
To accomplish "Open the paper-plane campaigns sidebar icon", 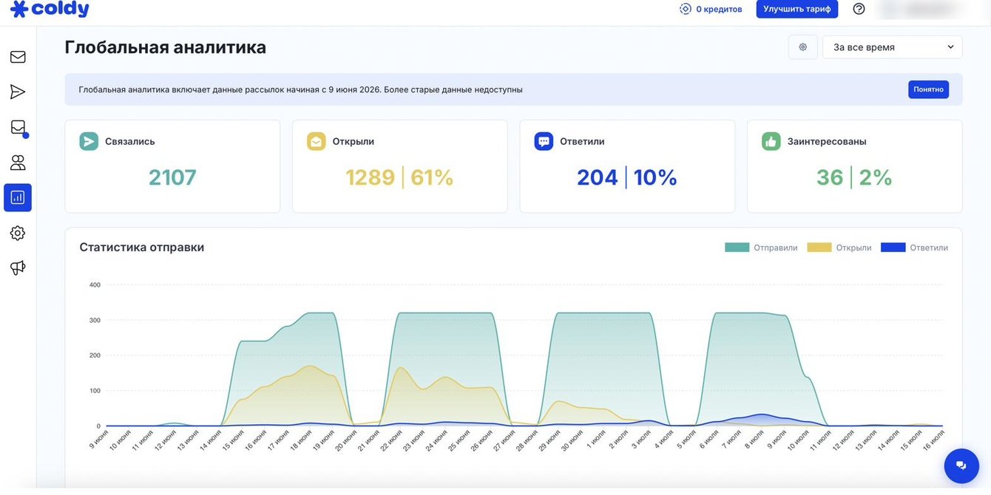I will click(18, 92).
